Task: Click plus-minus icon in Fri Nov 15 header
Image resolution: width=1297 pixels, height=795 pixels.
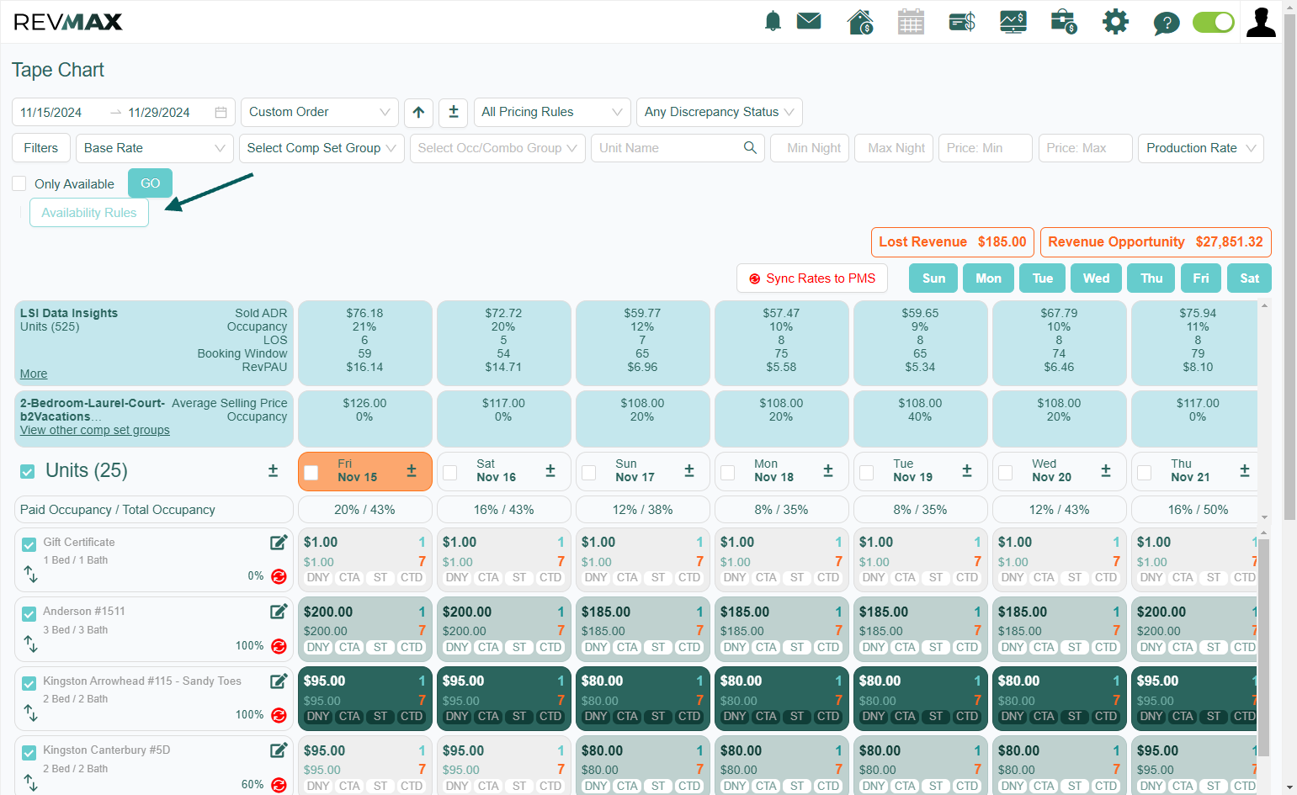Action: (x=412, y=471)
